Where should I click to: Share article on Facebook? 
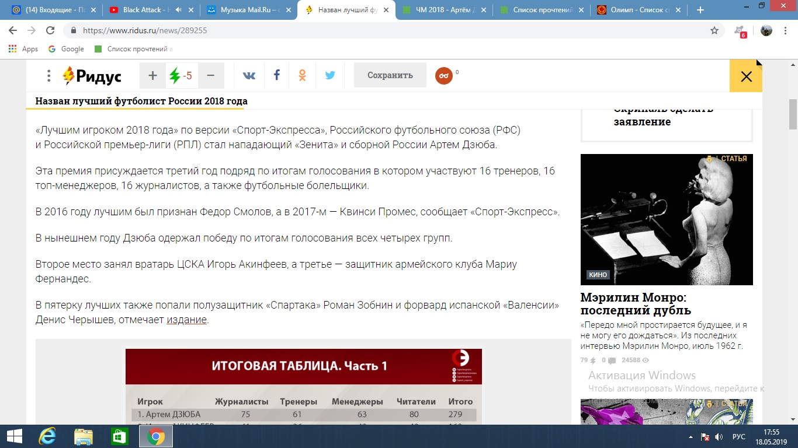pyautogui.click(x=277, y=75)
